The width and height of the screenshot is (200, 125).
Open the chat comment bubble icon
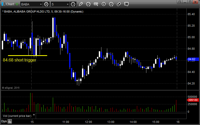click(126, 4)
